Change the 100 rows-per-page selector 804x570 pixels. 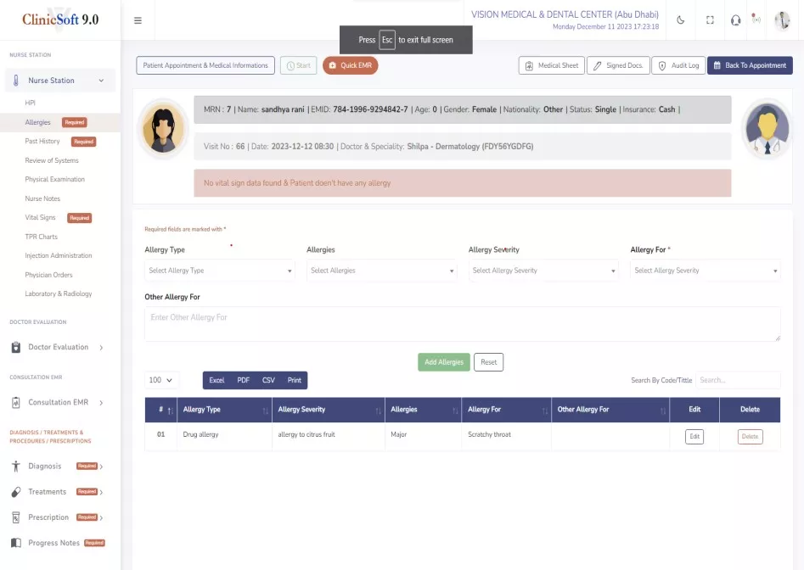pos(160,381)
